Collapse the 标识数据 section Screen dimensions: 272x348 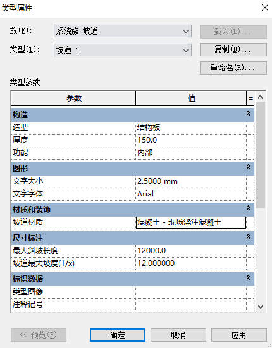[248, 277]
